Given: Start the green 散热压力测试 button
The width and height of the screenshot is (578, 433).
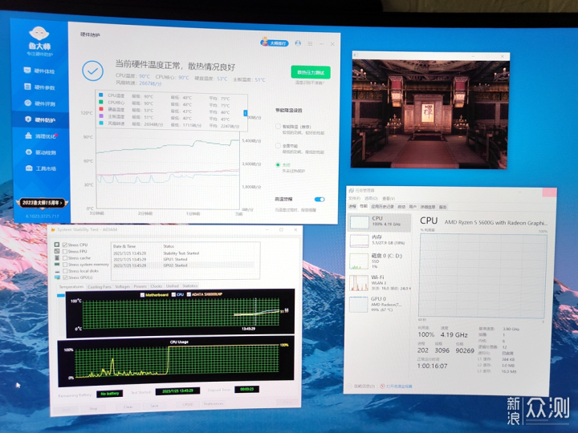Looking at the screenshot, I should (x=311, y=72).
